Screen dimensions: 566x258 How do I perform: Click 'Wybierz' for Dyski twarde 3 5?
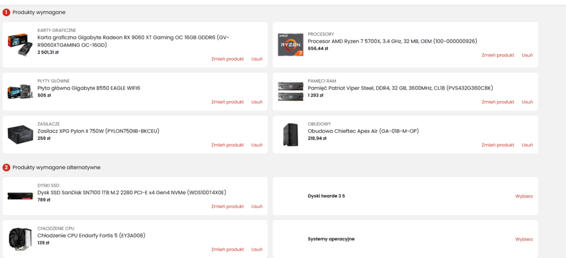pos(524,196)
